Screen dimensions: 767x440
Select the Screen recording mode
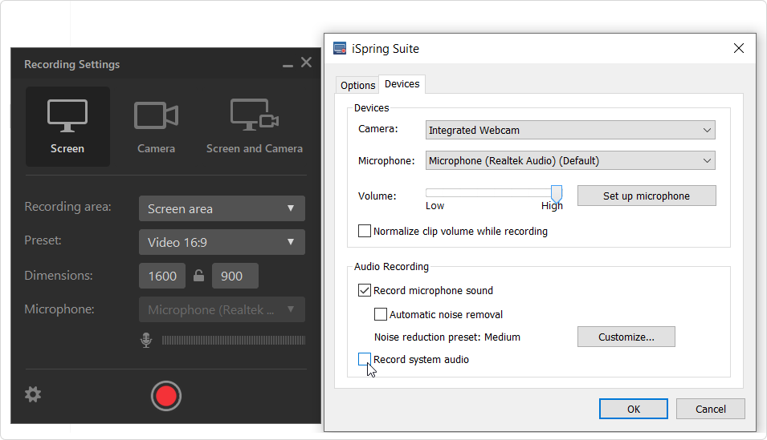tap(67, 127)
